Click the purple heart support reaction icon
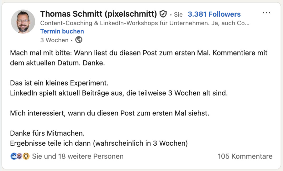 [20, 156]
